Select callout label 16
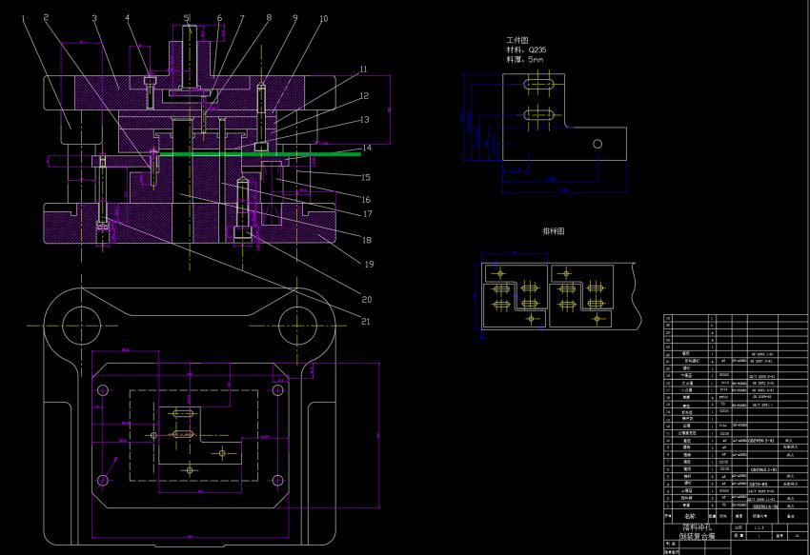This screenshot has width=810, height=555. [366, 200]
